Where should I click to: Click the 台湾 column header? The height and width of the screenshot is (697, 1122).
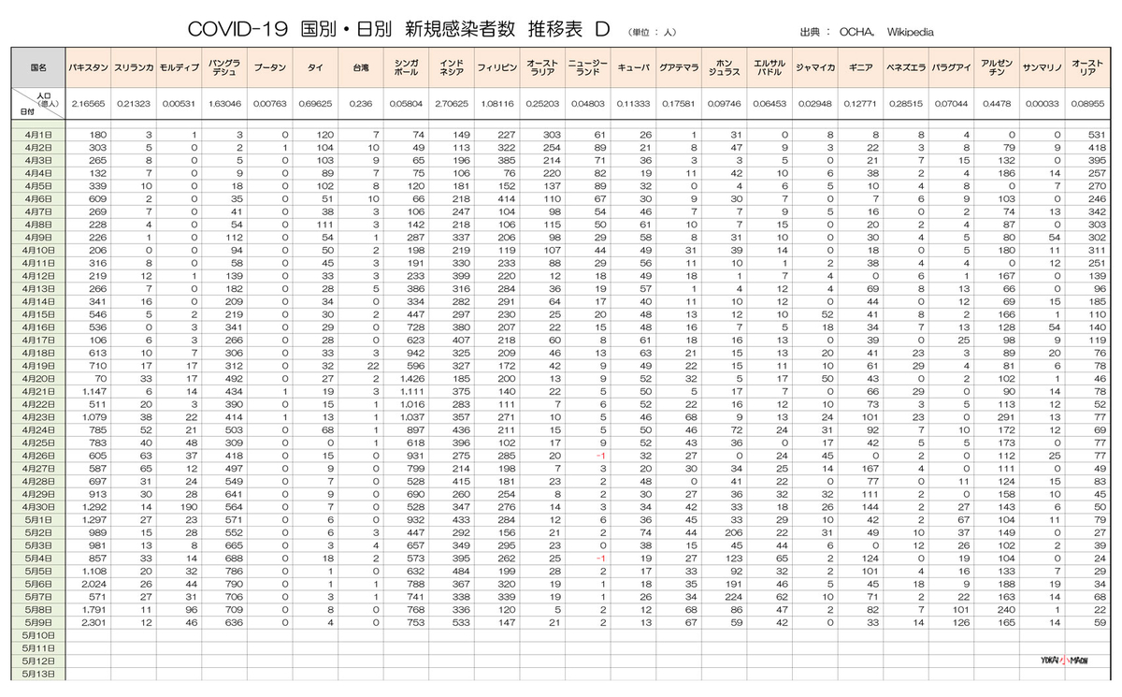coord(360,68)
